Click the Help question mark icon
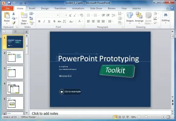This screenshot has width=176, height=121. coord(172,8)
